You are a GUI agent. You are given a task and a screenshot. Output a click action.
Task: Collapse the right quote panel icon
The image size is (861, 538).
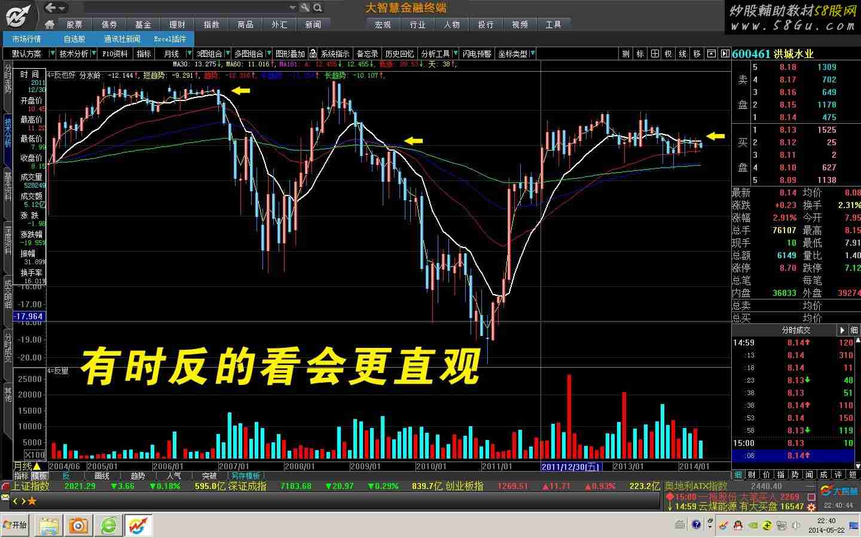pos(725,54)
